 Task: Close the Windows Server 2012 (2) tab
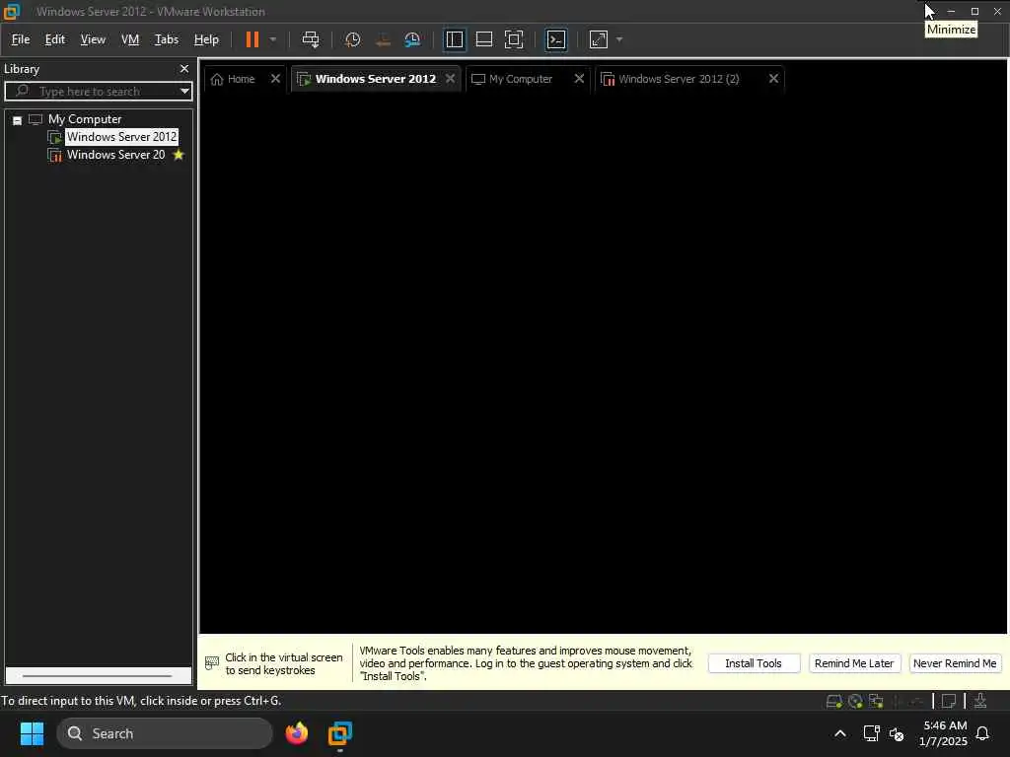(x=773, y=78)
